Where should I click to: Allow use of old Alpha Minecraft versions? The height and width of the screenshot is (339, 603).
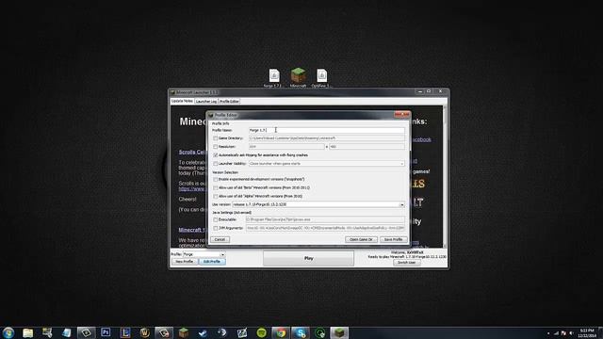216,196
